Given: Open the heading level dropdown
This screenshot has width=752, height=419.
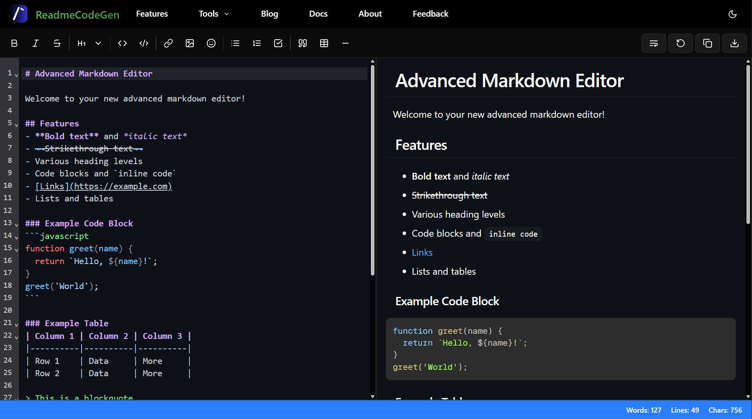Looking at the screenshot, I should point(98,43).
